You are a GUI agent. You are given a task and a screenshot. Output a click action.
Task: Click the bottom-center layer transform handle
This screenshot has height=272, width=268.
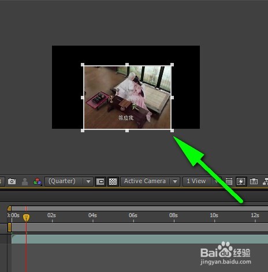[x=127, y=131]
